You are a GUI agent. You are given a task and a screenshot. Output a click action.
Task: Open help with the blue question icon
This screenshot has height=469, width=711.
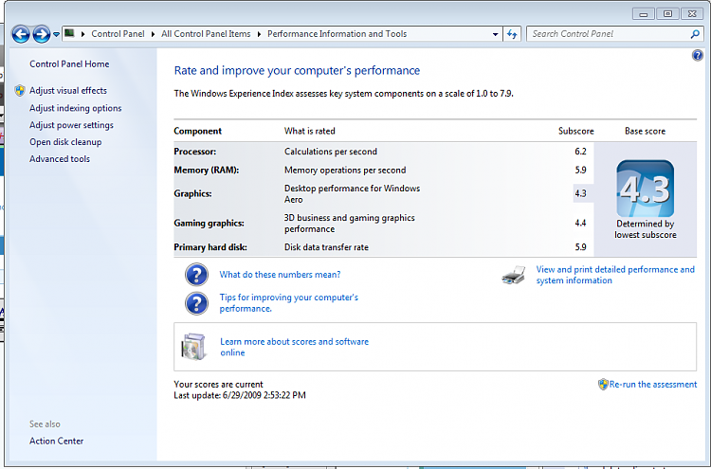[x=698, y=55]
